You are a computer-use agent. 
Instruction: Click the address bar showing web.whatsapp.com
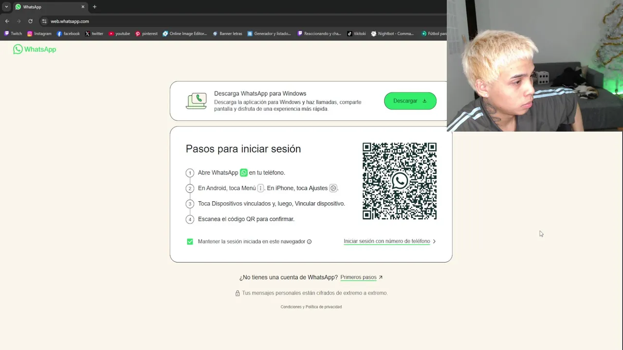point(70,21)
